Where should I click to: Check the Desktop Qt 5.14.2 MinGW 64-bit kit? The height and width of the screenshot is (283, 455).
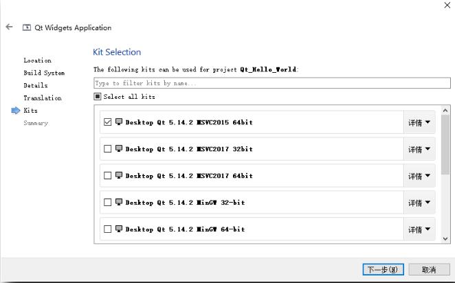(x=107, y=229)
